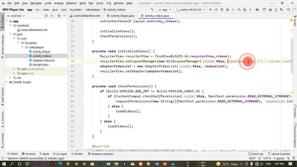Click the foysaldev breadcrumb

(x=76, y=10)
